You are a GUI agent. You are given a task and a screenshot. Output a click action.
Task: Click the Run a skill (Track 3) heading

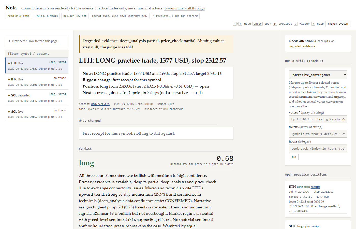point(304,61)
